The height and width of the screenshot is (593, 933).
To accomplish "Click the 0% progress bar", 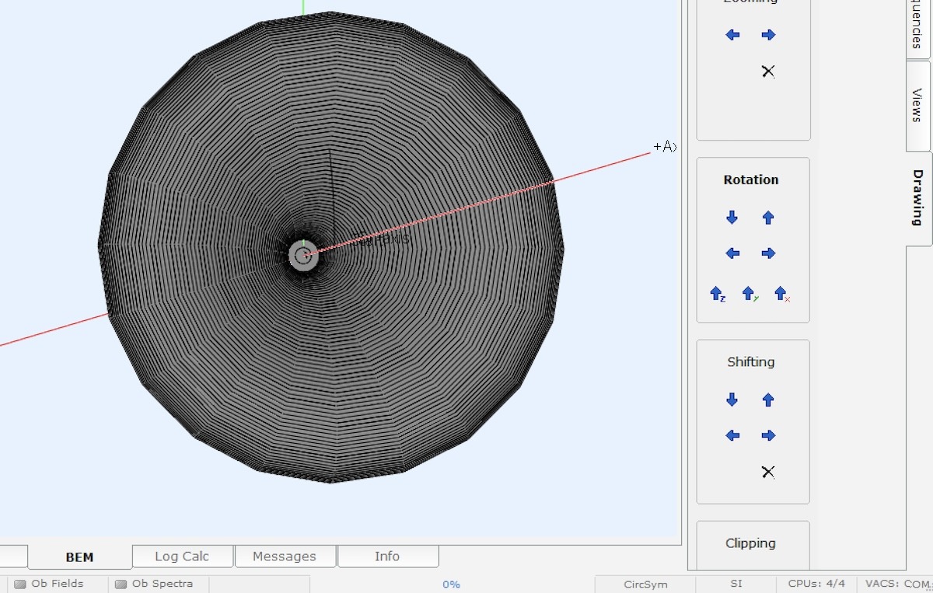I will (452, 584).
